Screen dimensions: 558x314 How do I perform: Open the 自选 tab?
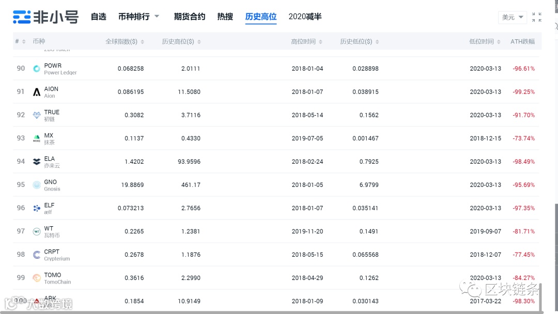point(98,17)
